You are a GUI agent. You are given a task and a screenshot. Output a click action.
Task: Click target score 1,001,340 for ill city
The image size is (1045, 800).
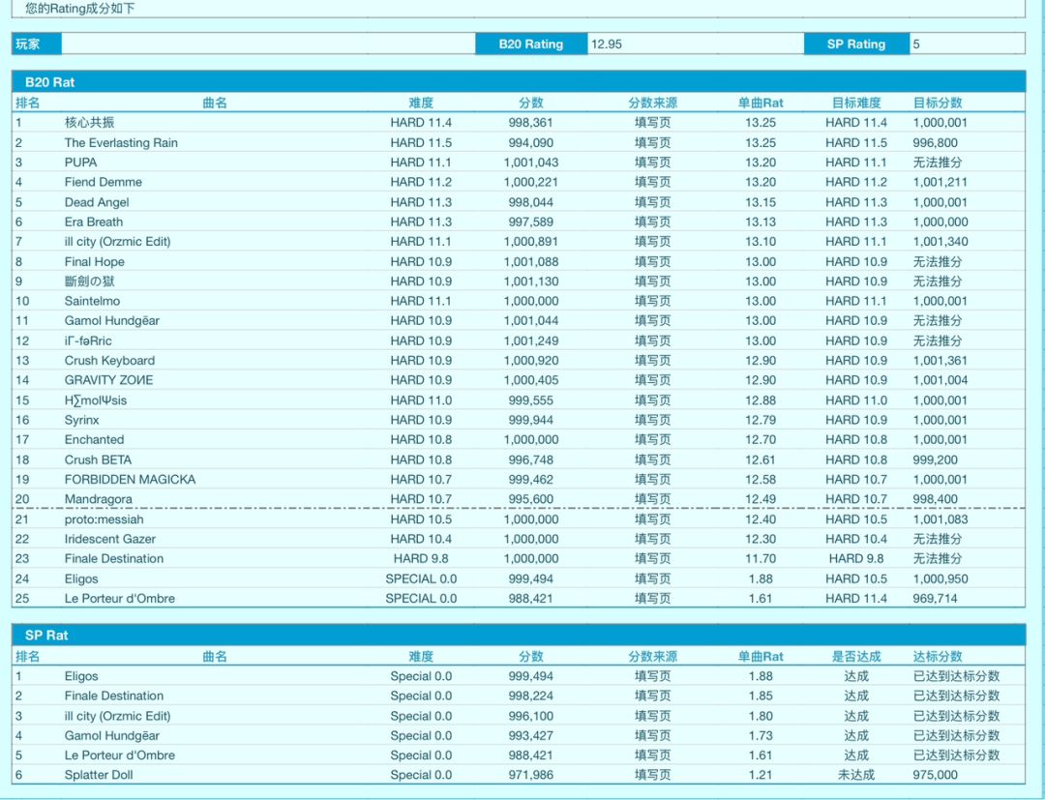(x=940, y=242)
